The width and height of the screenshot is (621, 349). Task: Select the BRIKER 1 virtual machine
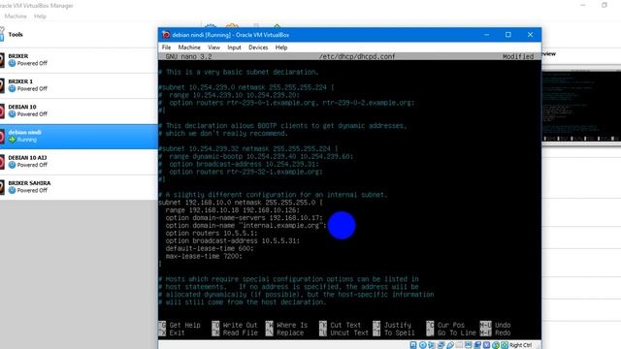pyautogui.click(x=79, y=85)
